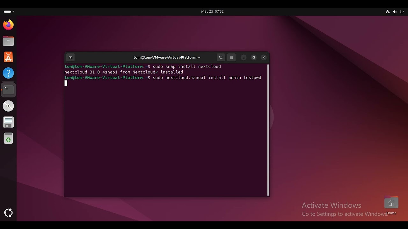Viewport: 408px width, 229px height.
Task: Launch Ubuntu App Center from dock
Action: tap(8, 57)
